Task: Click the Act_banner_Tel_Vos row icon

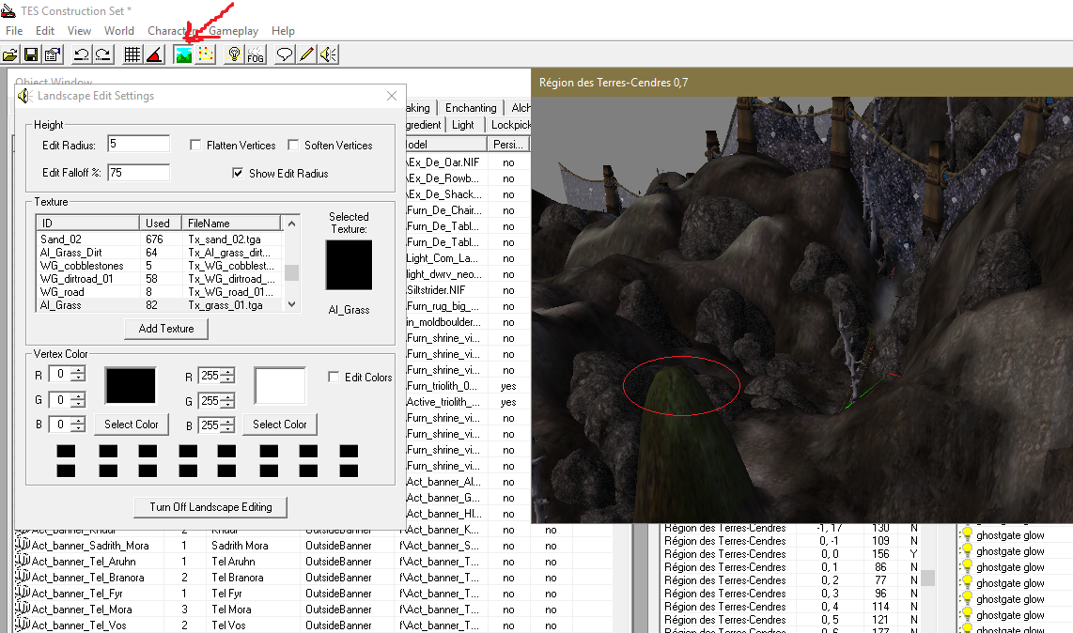Action: pyautogui.click(x=23, y=625)
